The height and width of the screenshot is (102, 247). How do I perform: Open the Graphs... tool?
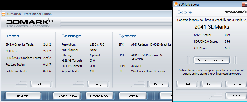(133, 96)
